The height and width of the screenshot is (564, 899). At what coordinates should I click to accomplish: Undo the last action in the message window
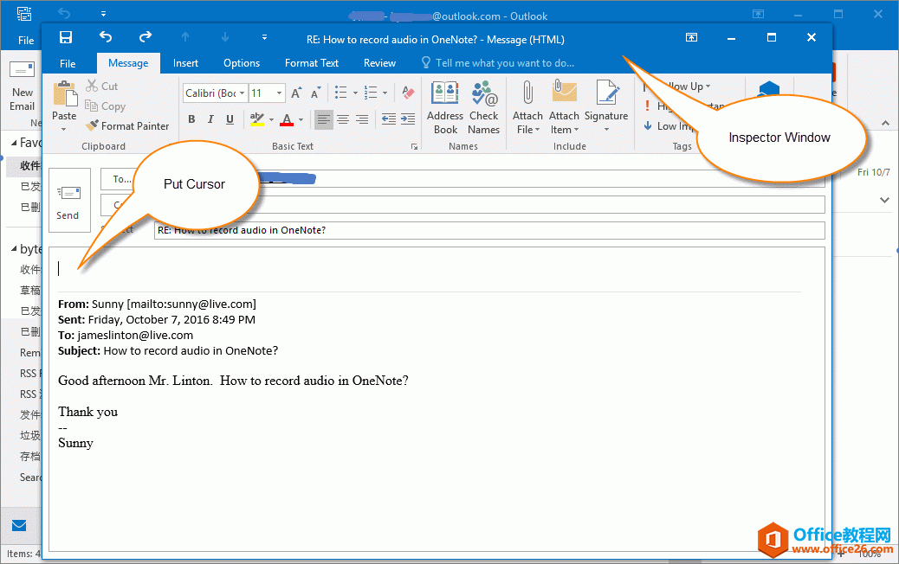[106, 38]
